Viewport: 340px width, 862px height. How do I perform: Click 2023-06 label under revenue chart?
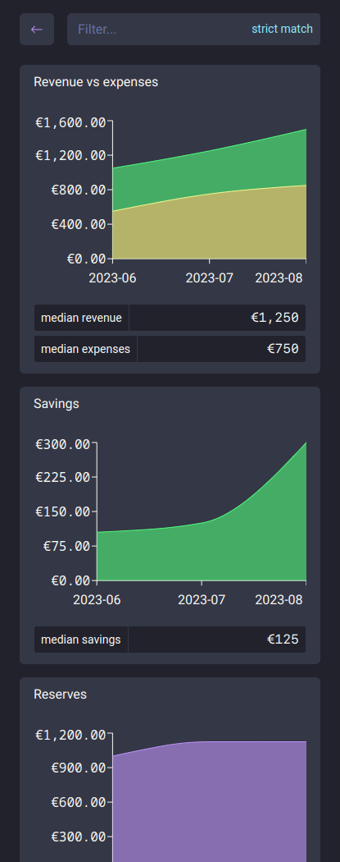(112, 278)
